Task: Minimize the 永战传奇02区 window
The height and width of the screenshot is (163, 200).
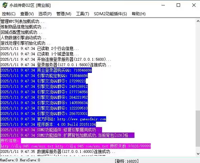Action: point(163,5)
